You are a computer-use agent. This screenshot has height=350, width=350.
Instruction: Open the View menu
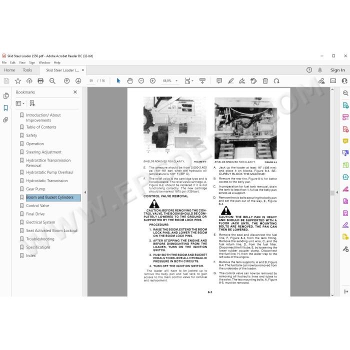(22, 62)
